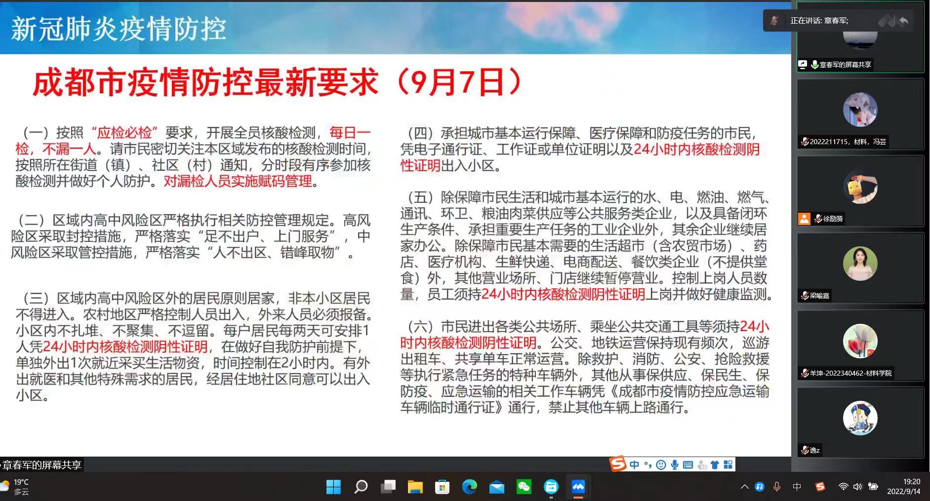Open volume control in system tray
930x501 pixels.
(857, 487)
